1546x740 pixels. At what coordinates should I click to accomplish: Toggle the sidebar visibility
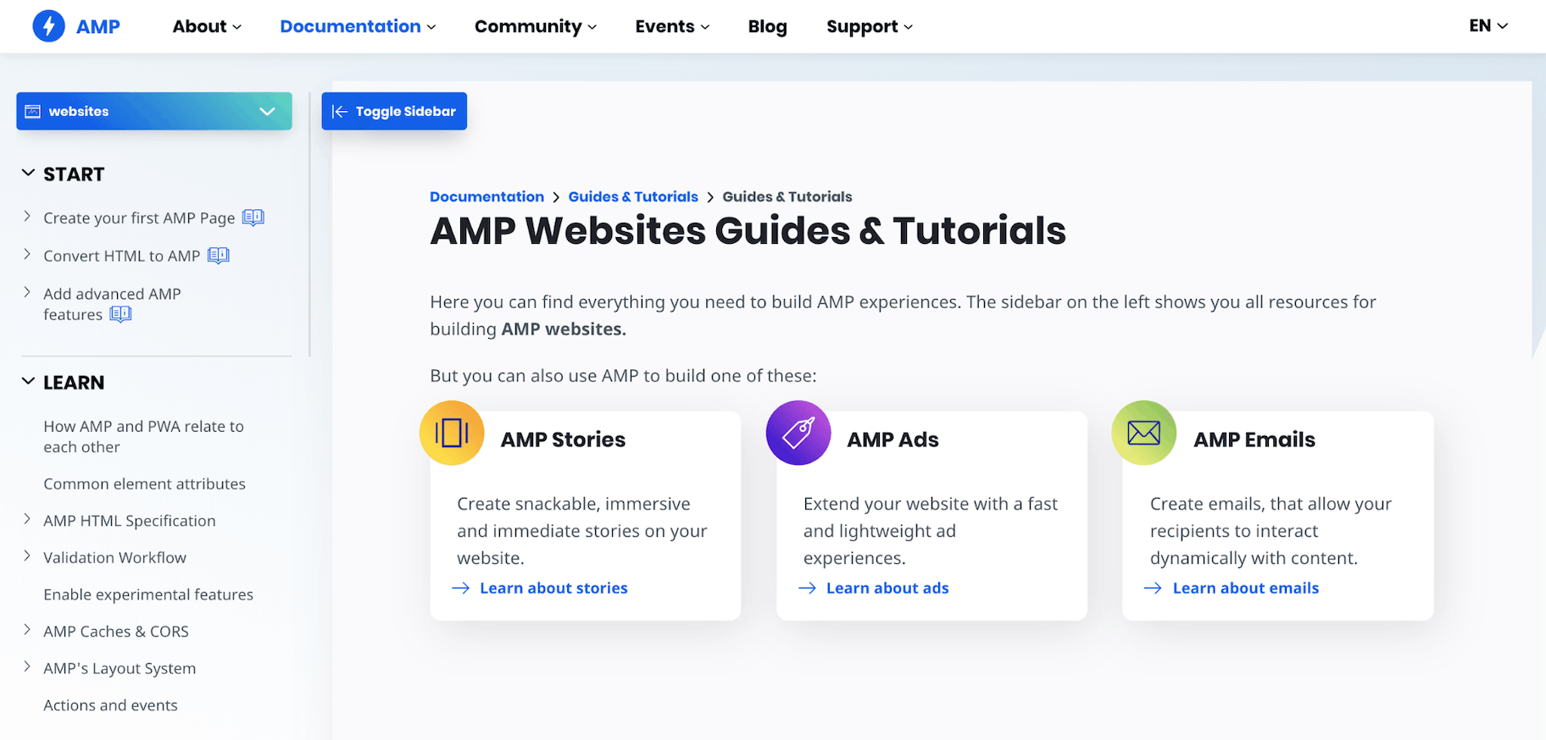click(394, 112)
